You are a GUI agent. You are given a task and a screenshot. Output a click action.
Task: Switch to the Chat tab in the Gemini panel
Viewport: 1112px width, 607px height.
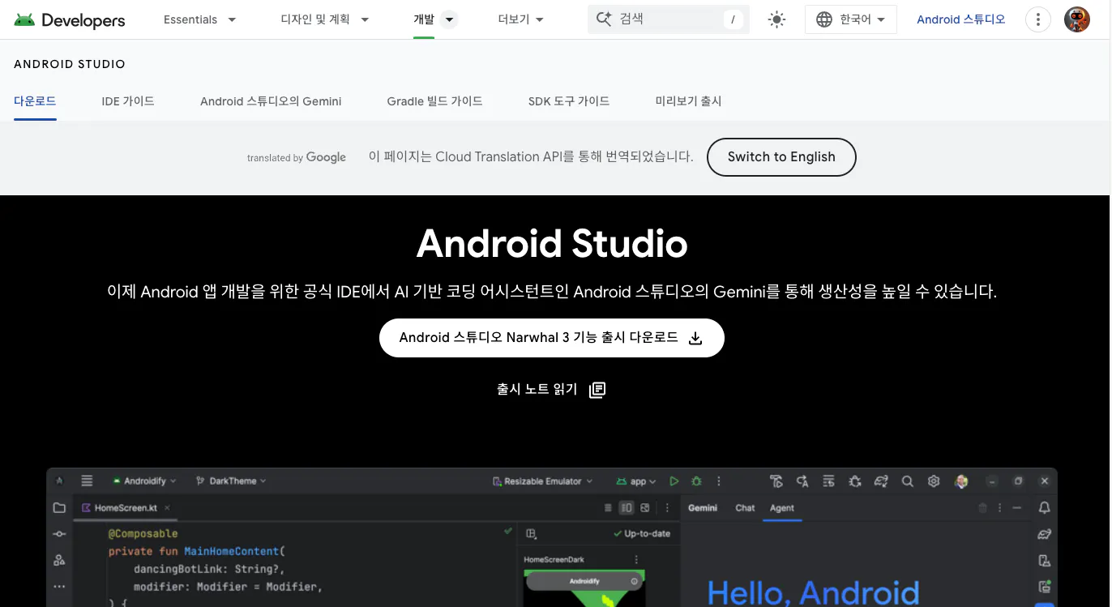point(745,507)
